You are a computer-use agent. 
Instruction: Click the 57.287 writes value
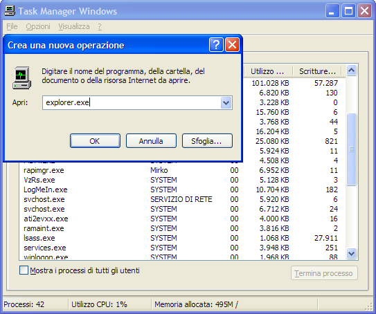point(326,83)
